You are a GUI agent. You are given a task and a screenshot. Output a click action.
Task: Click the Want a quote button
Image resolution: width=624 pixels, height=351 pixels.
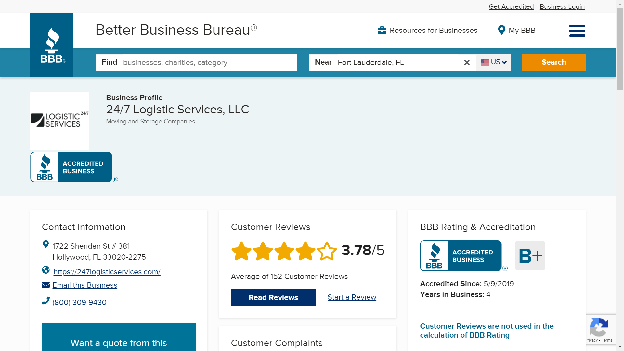click(x=119, y=337)
